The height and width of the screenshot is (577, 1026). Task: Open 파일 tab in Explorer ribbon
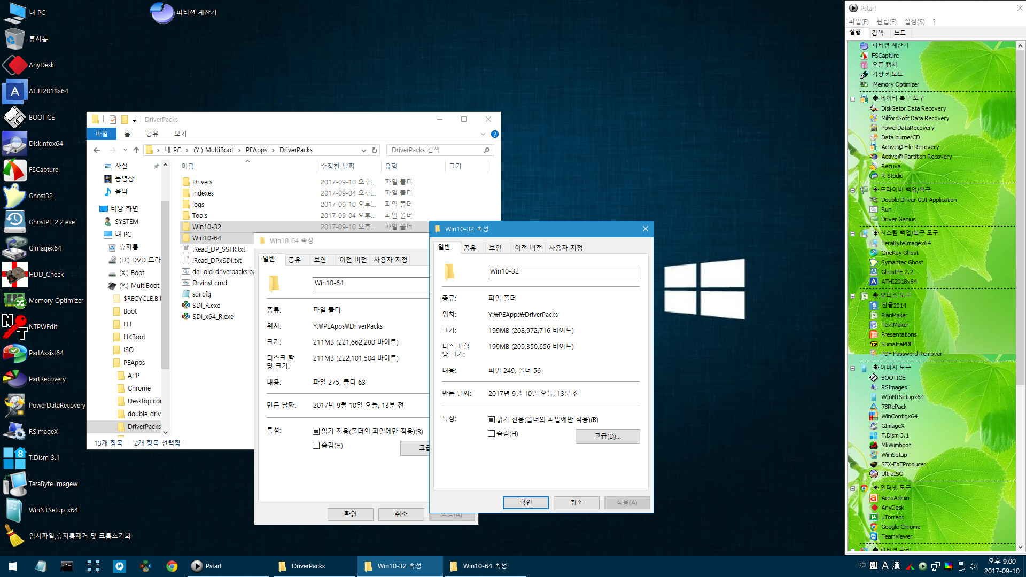pyautogui.click(x=102, y=134)
